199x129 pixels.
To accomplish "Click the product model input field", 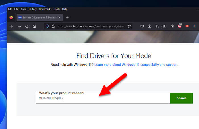I will (x=103, y=98).
